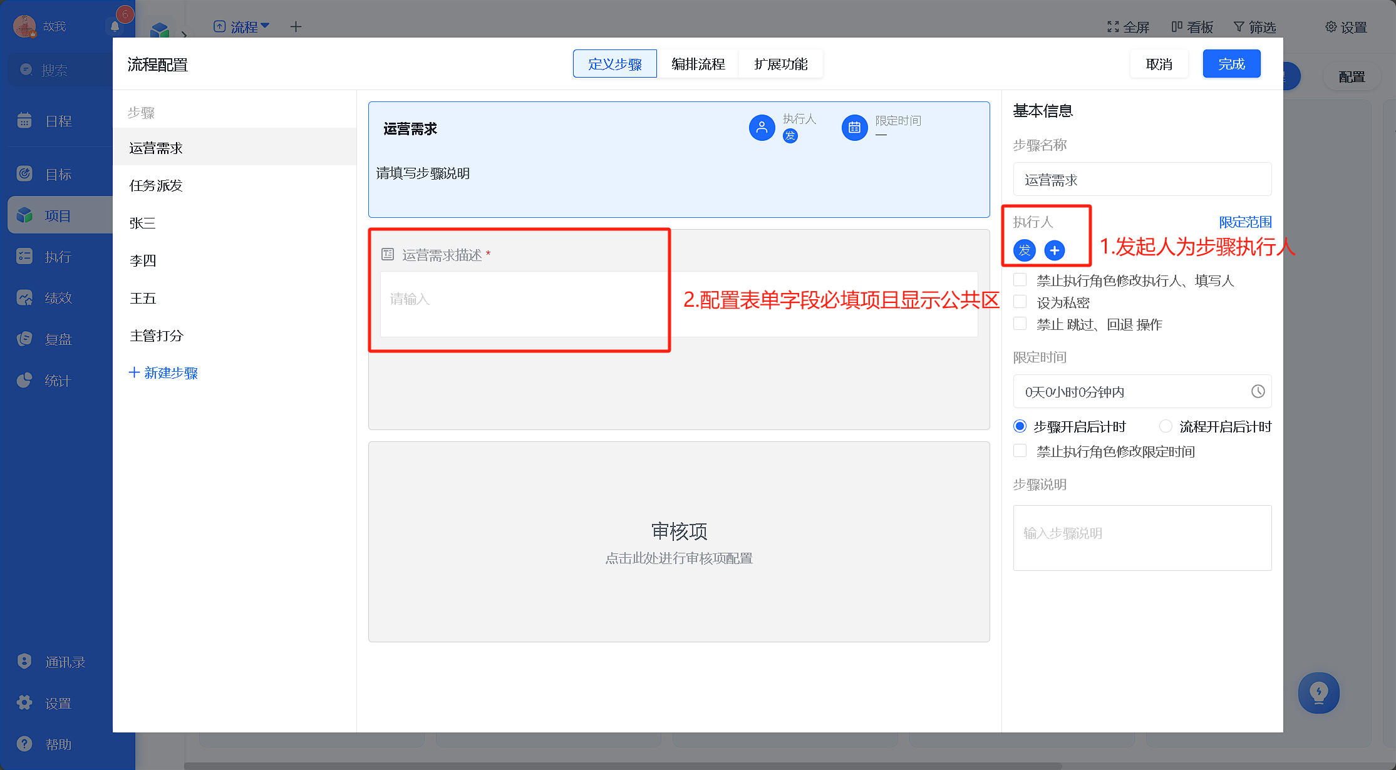Click the 步骤名称 input field
The height and width of the screenshot is (770, 1396).
pyautogui.click(x=1142, y=180)
